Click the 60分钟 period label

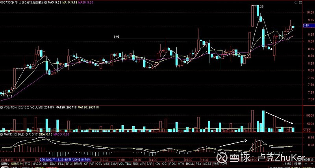point(309,160)
